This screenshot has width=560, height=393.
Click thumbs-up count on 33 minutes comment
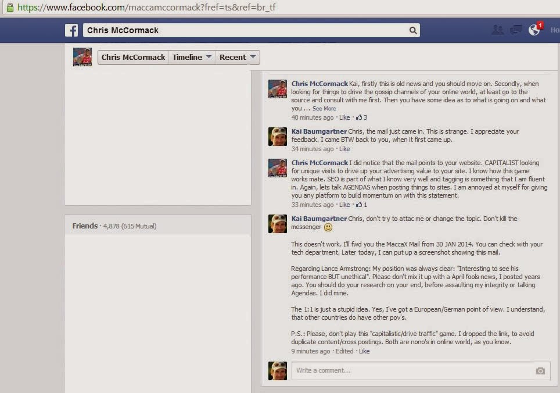pos(361,205)
